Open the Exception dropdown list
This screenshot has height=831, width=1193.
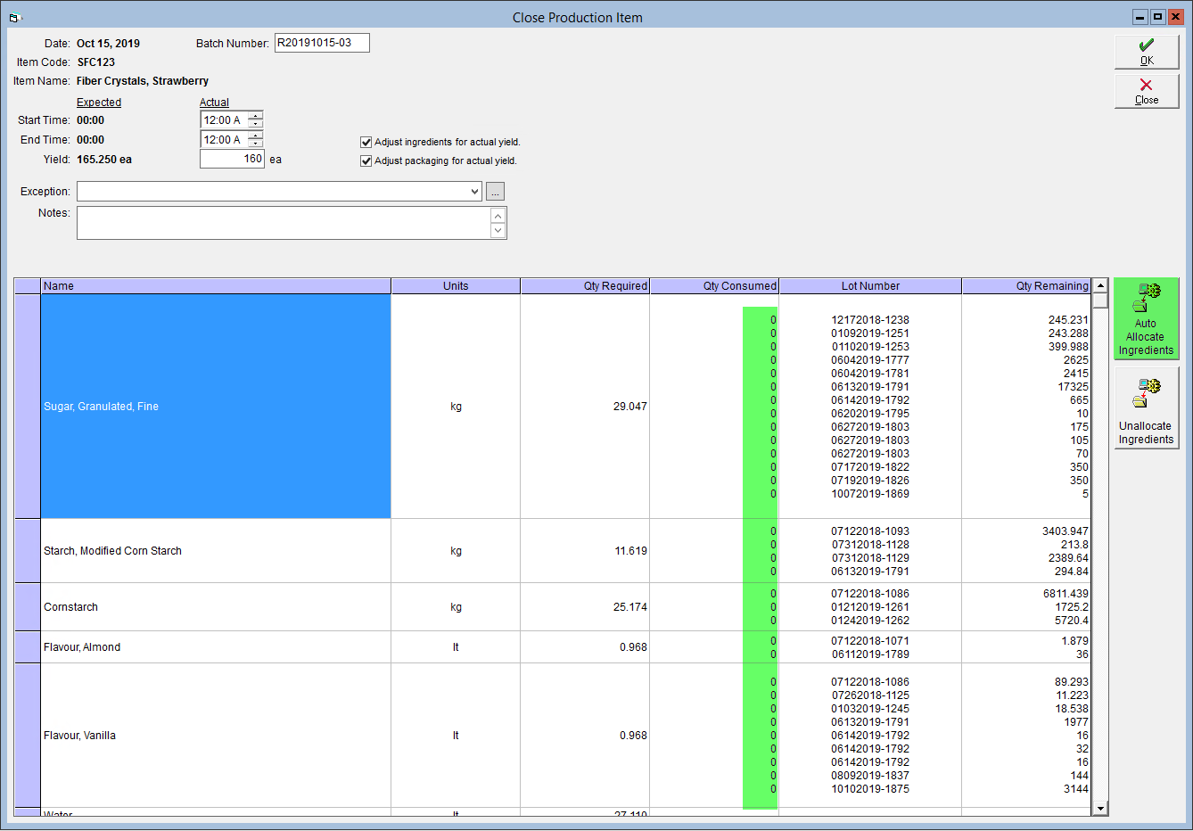(x=474, y=192)
